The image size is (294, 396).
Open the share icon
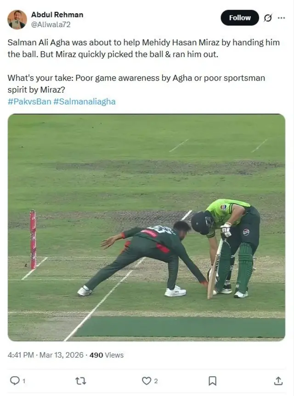pyautogui.click(x=278, y=381)
